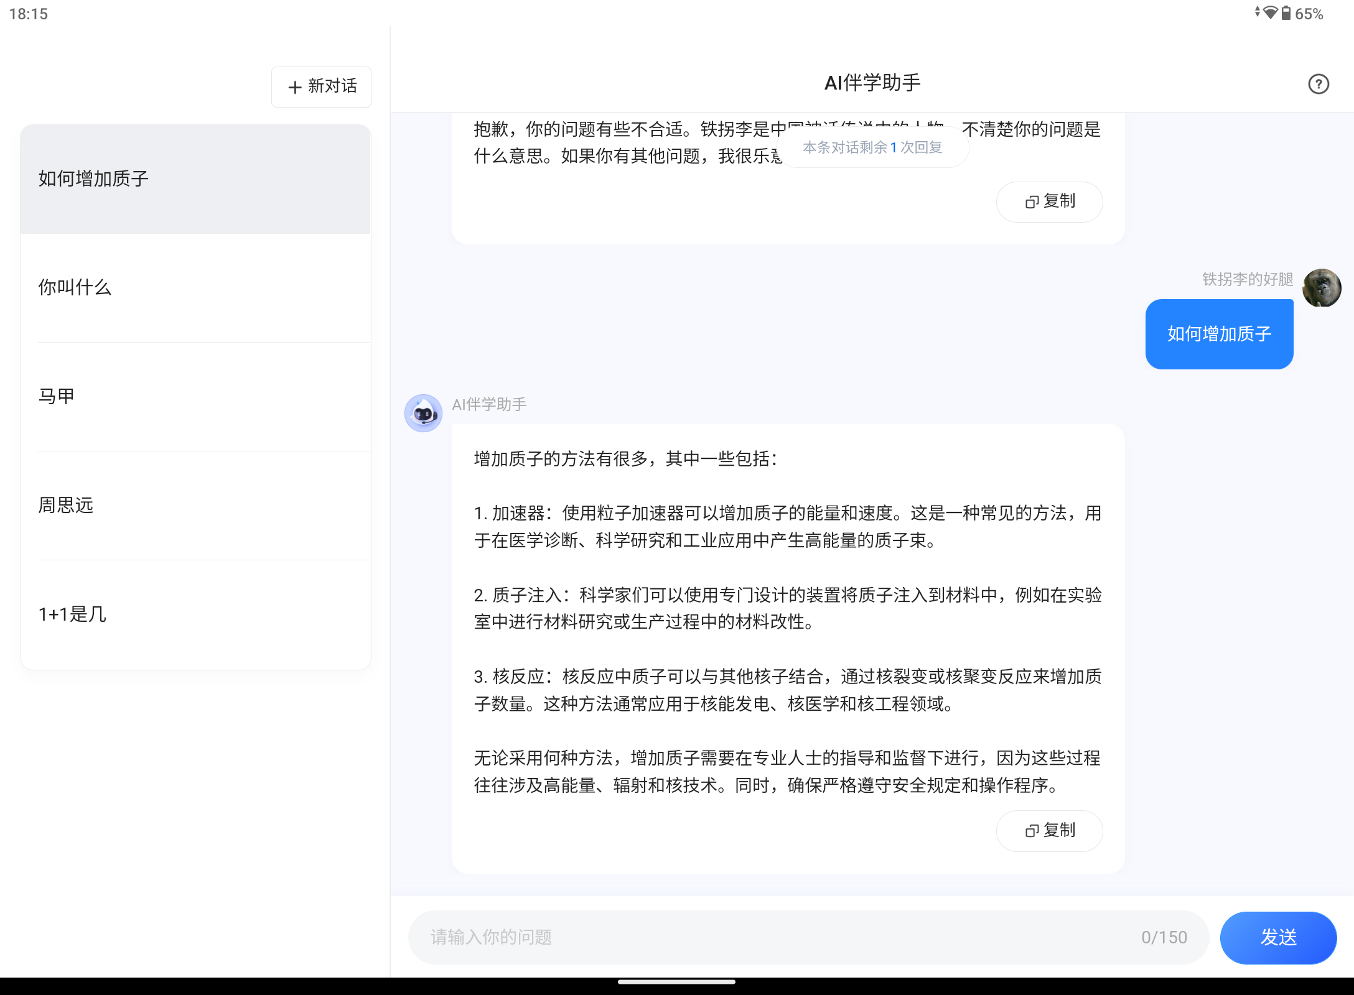Viewport: 1354px width, 995px height.
Task: Click the 无论采用何种方法 closing paragraph
Action: (x=788, y=772)
